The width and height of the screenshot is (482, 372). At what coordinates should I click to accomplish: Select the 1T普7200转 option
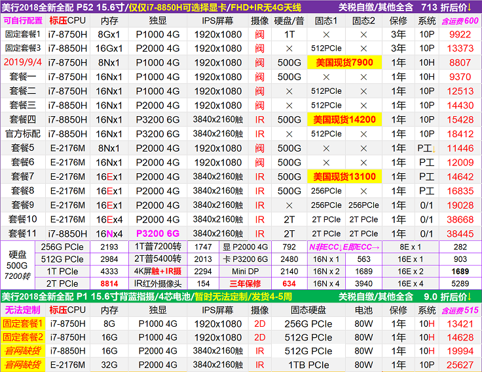coord(158,247)
